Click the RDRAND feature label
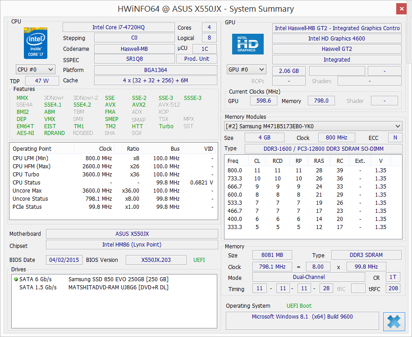 55,133
